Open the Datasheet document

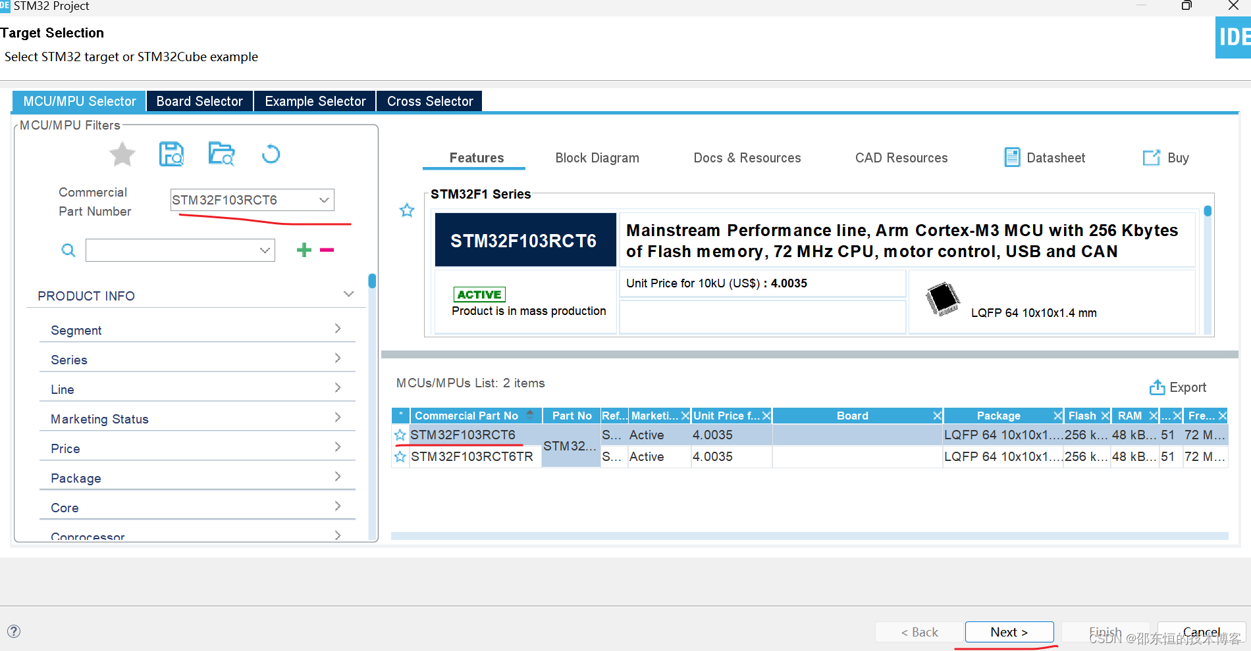point(1044,158)
